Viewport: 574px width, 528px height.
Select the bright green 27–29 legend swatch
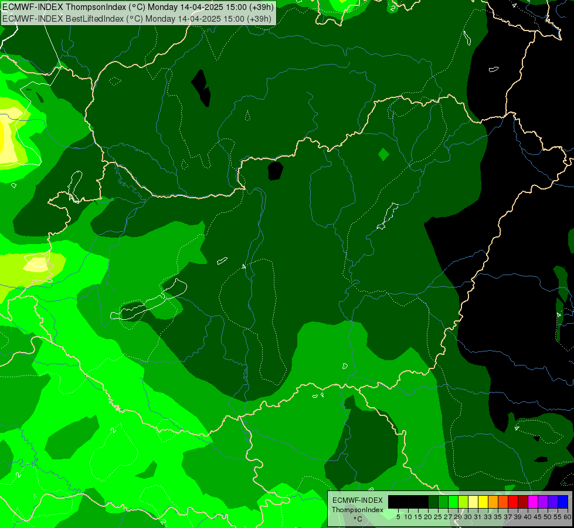(x=453, y=502)
